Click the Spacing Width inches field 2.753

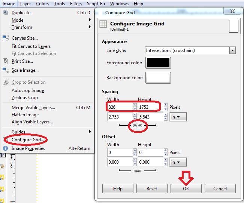tap(120, 117)
